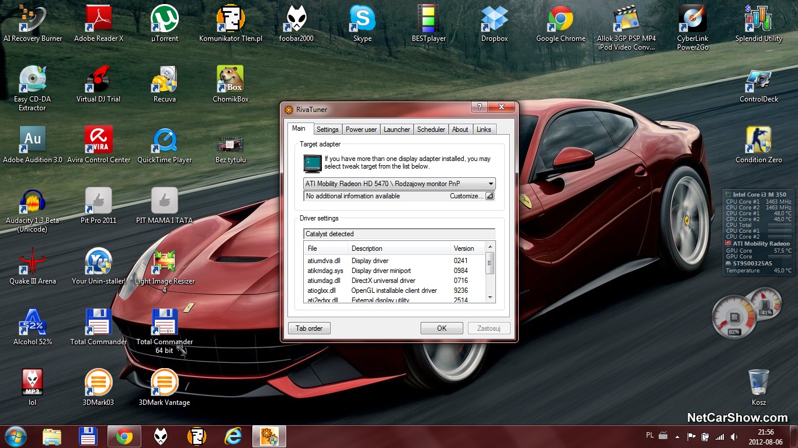Screen dimensions: 798x448
Task: Open Google Chrome from the taskbar
Action: (x=124, y=436)
